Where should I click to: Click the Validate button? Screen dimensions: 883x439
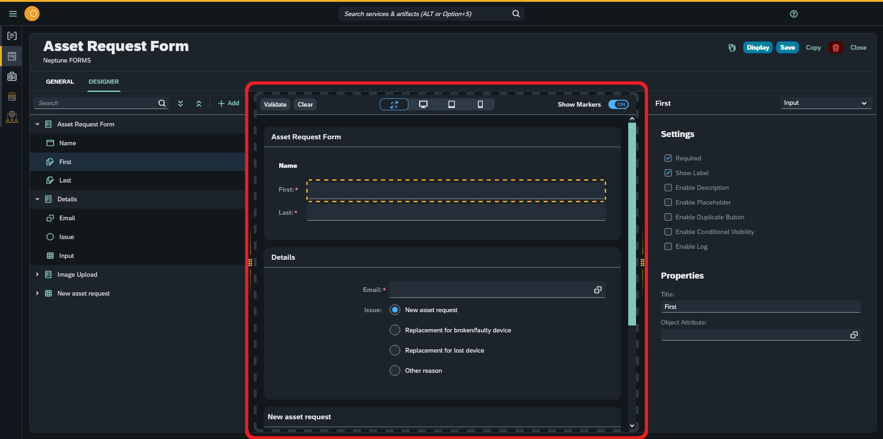click(275, 104)
